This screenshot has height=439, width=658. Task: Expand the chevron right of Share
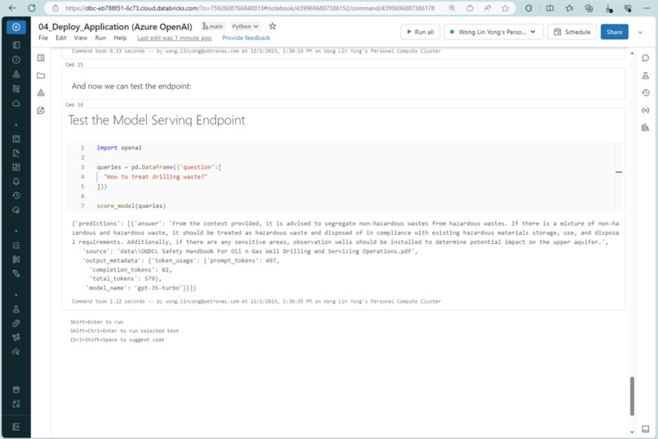click(x=640, y=32)
